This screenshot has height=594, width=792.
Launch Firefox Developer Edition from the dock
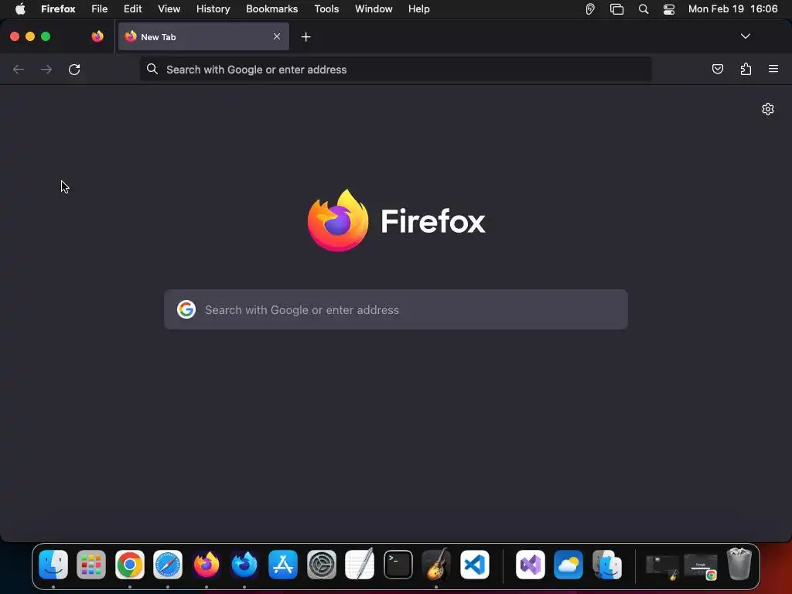(244, 564)
